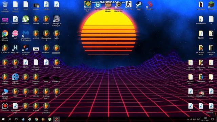Open the Bandicam desktop shortcut

pyautogui.click(x=5, y=107)
